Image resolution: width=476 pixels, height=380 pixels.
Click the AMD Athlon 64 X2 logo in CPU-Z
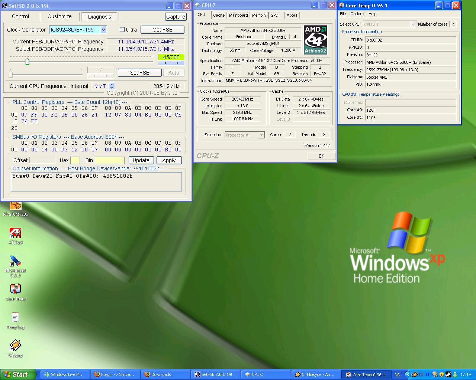point(315,40)
